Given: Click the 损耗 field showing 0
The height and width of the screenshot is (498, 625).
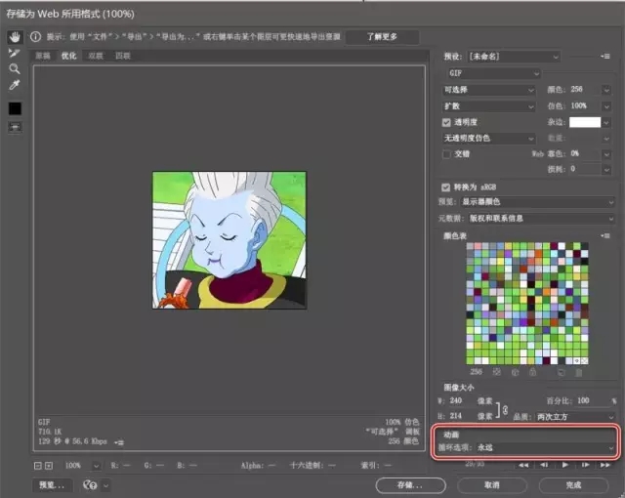Looking at the screenshot, I should pos(584,169).
